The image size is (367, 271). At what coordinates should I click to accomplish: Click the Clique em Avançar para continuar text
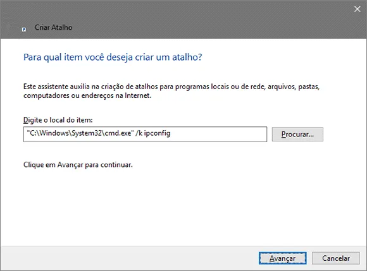(x=78, y=165)
